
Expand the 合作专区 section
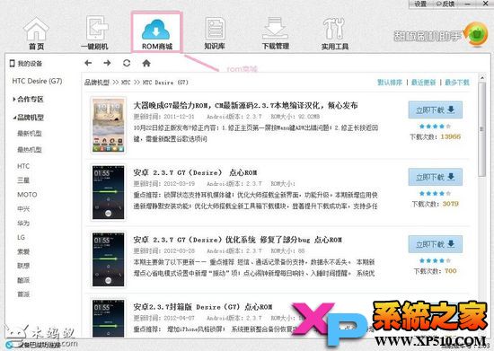[28, 100]
